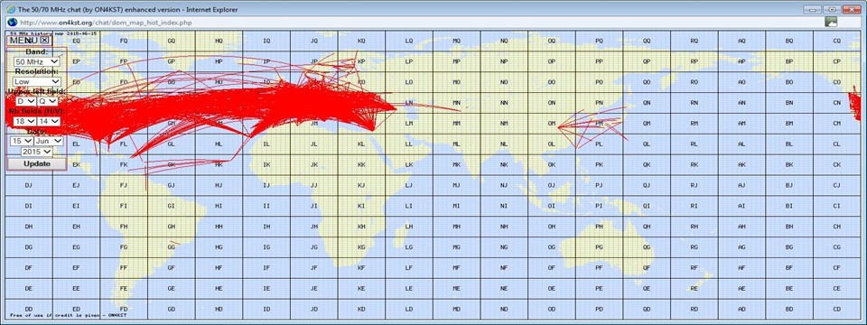This screenshot has height=325, width=867.
Task: Maximize the Internet Explorer window
Action: tap(831, 9)
